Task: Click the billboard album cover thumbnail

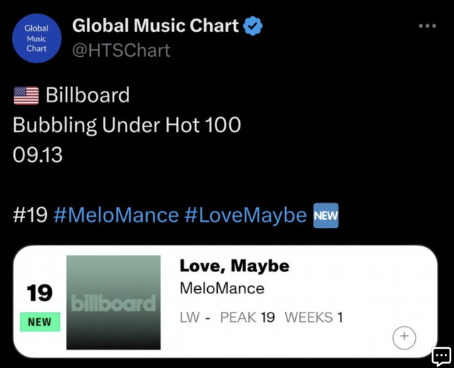Action: tap(113, 303)
